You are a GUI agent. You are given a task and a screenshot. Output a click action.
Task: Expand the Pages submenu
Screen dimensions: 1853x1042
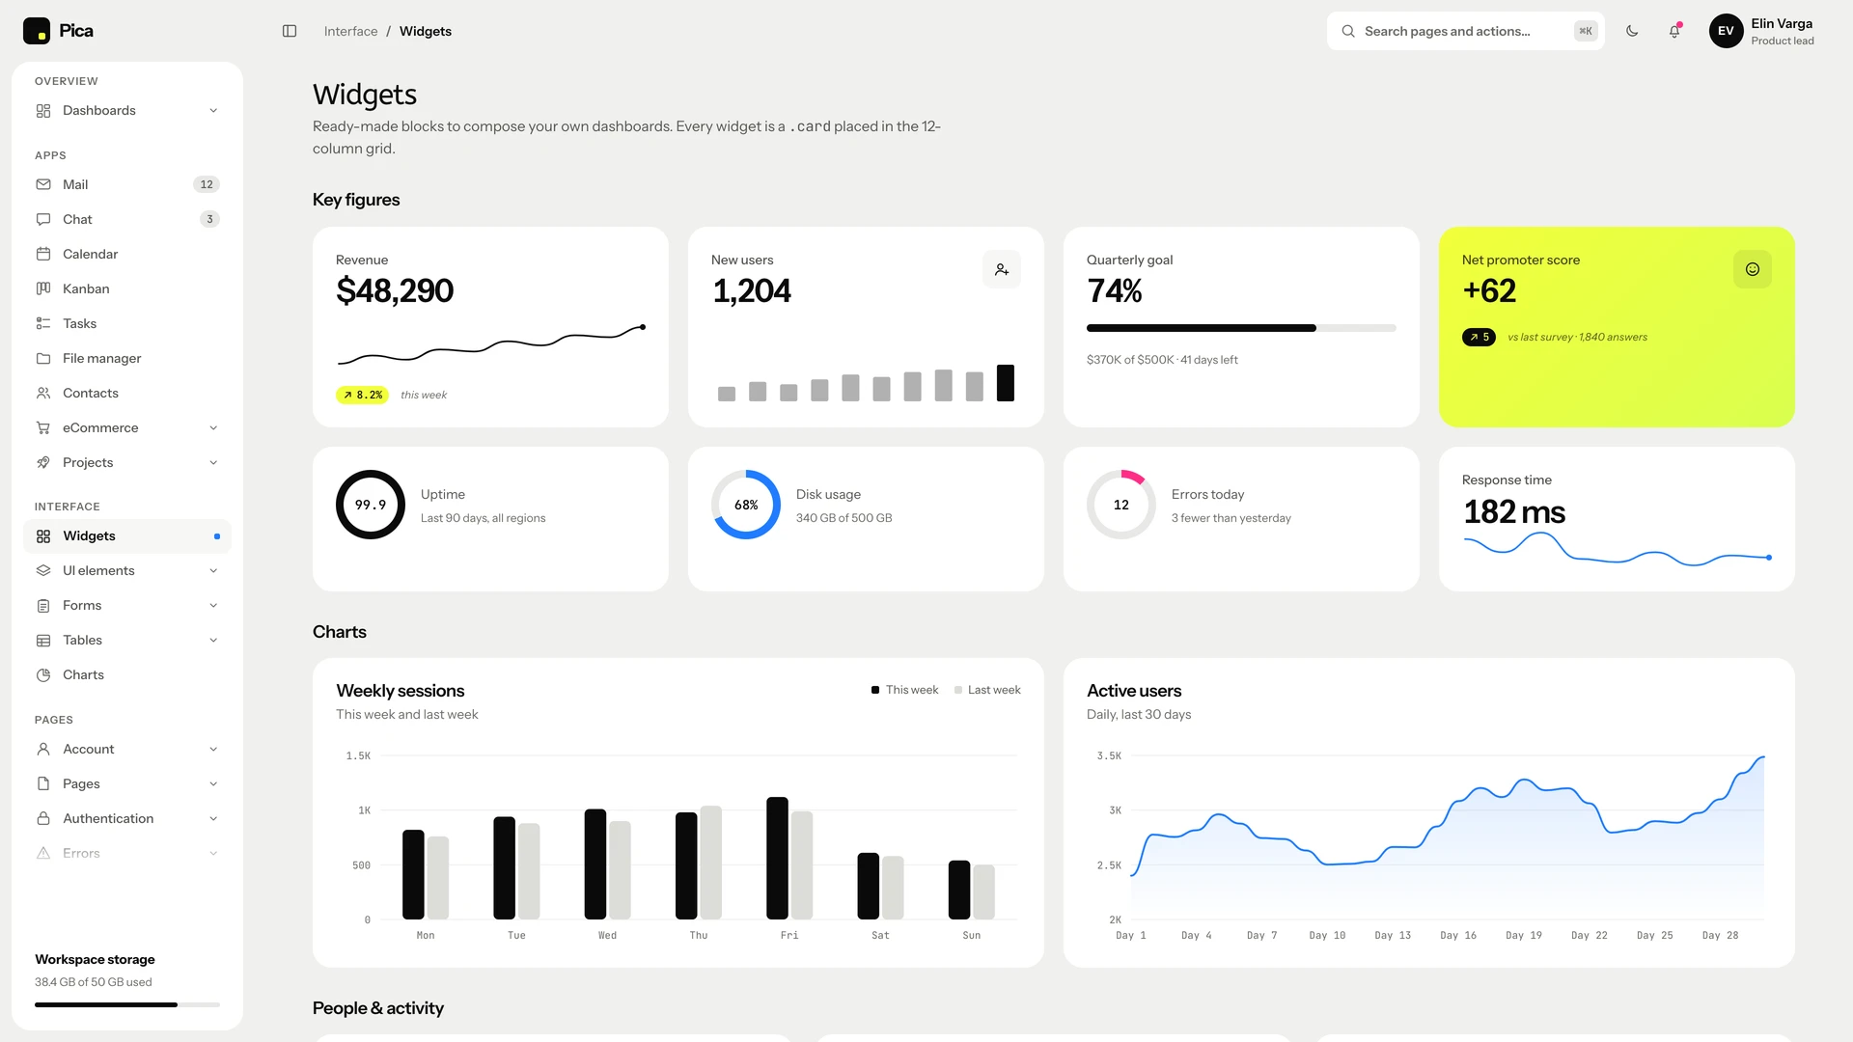point(127,783)
